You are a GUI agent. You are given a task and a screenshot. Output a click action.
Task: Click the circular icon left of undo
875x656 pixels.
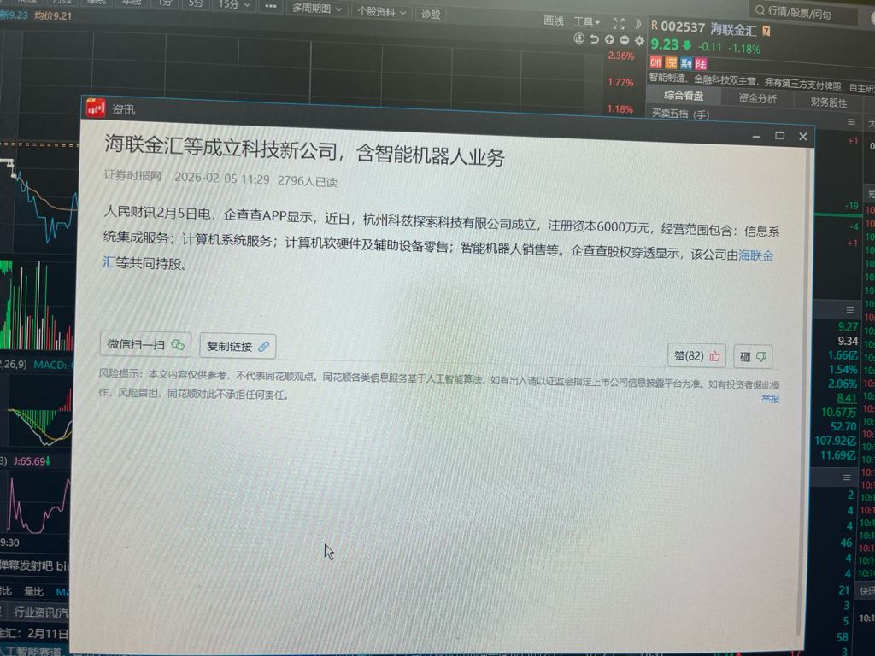tap(579, 38)
